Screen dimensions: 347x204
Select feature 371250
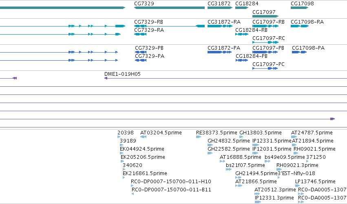click(307, 161)
